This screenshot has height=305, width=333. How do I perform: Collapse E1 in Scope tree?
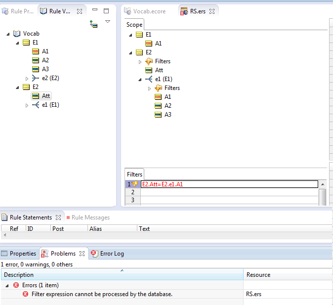coord(130,35)
